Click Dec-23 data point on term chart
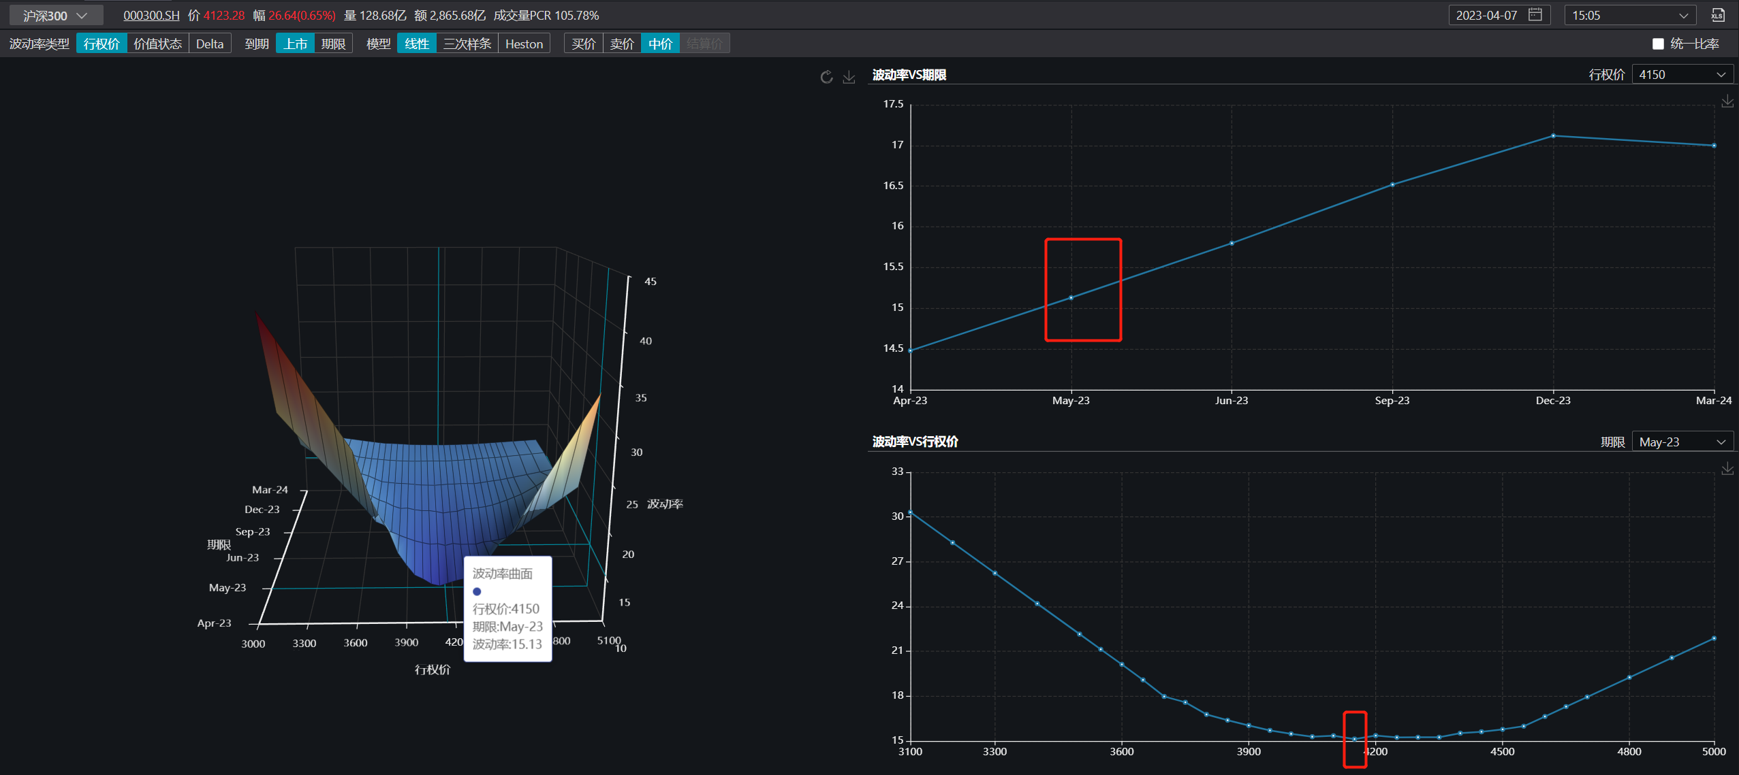 [x=1553, y=136]
